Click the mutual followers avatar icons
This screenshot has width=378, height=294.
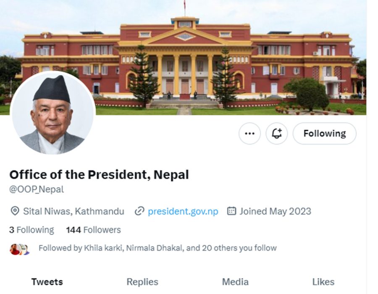point(19,249)
